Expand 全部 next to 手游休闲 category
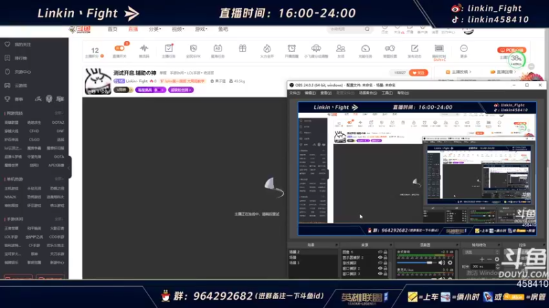Viewport: 549px width, 308px height. pyautogui.click(x=59, y=219)
